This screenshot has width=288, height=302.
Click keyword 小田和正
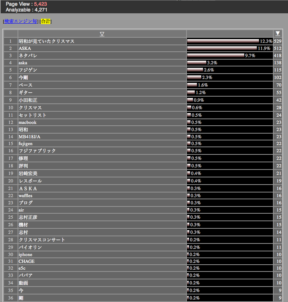click(28, 100)
